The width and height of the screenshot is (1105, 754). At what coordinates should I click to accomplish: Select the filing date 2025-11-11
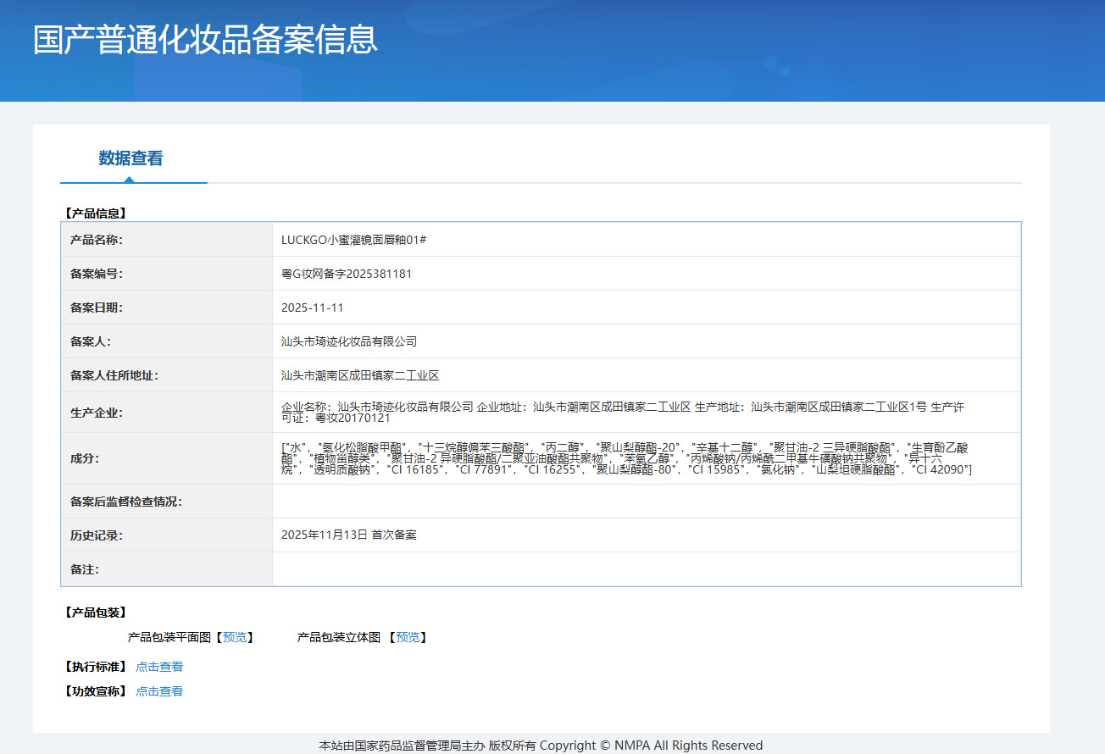coord(313,308)
